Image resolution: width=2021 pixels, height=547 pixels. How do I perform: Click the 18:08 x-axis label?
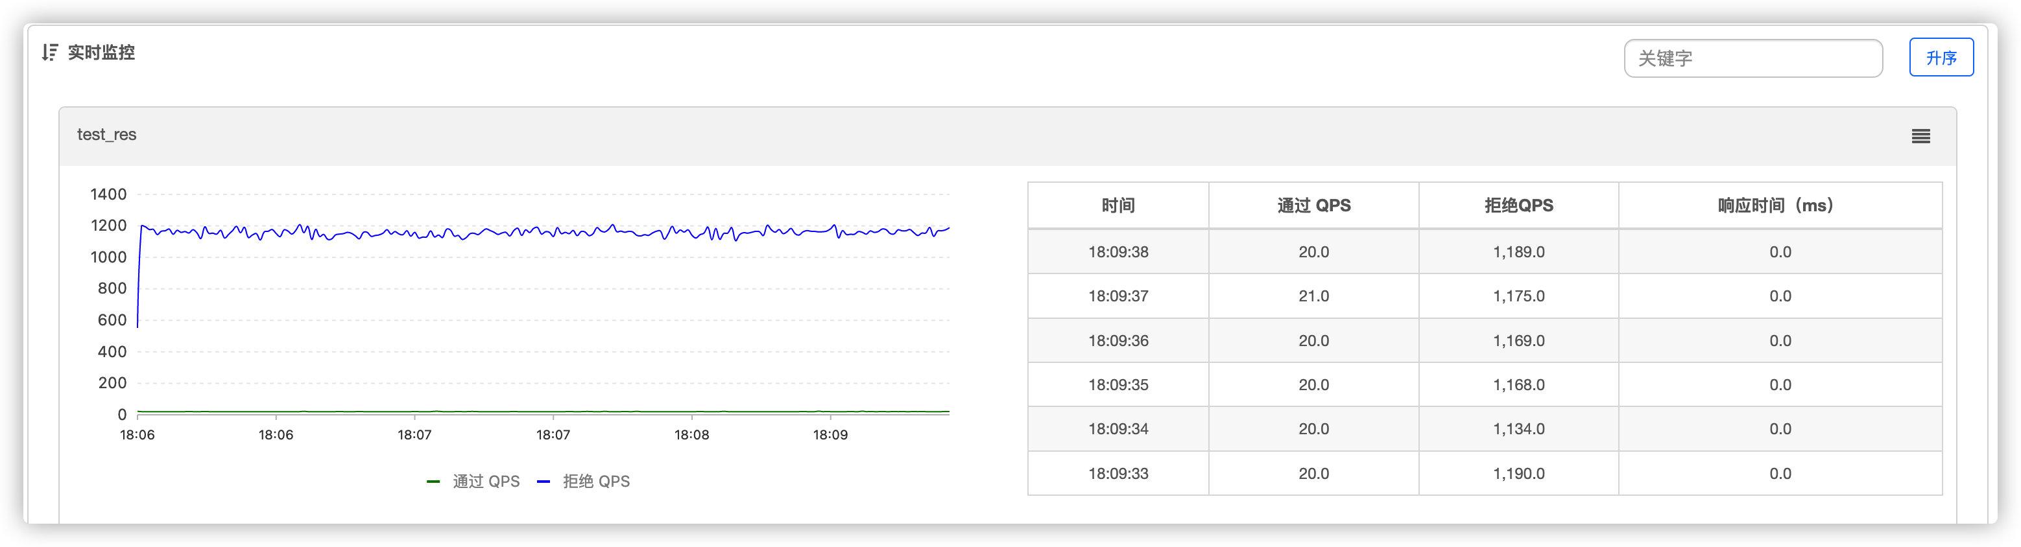pos(691,435)
